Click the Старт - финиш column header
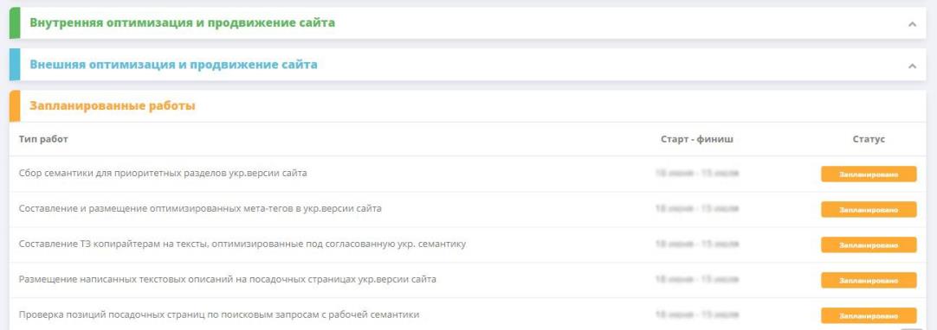The height and width of the screenshot is (330, 937). 697,139
